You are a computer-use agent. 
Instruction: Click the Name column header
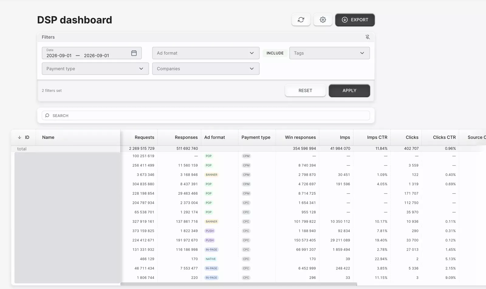tap(48, 137)
